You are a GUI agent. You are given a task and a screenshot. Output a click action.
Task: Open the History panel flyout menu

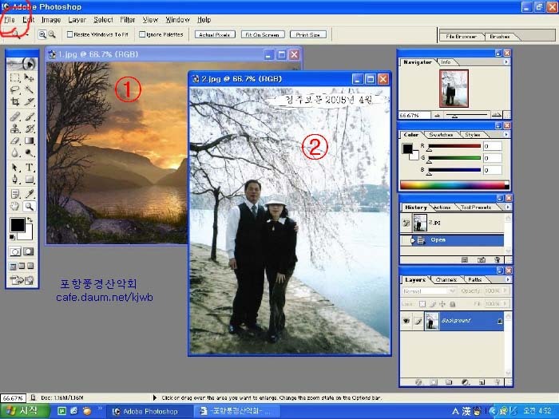[508, 207]
